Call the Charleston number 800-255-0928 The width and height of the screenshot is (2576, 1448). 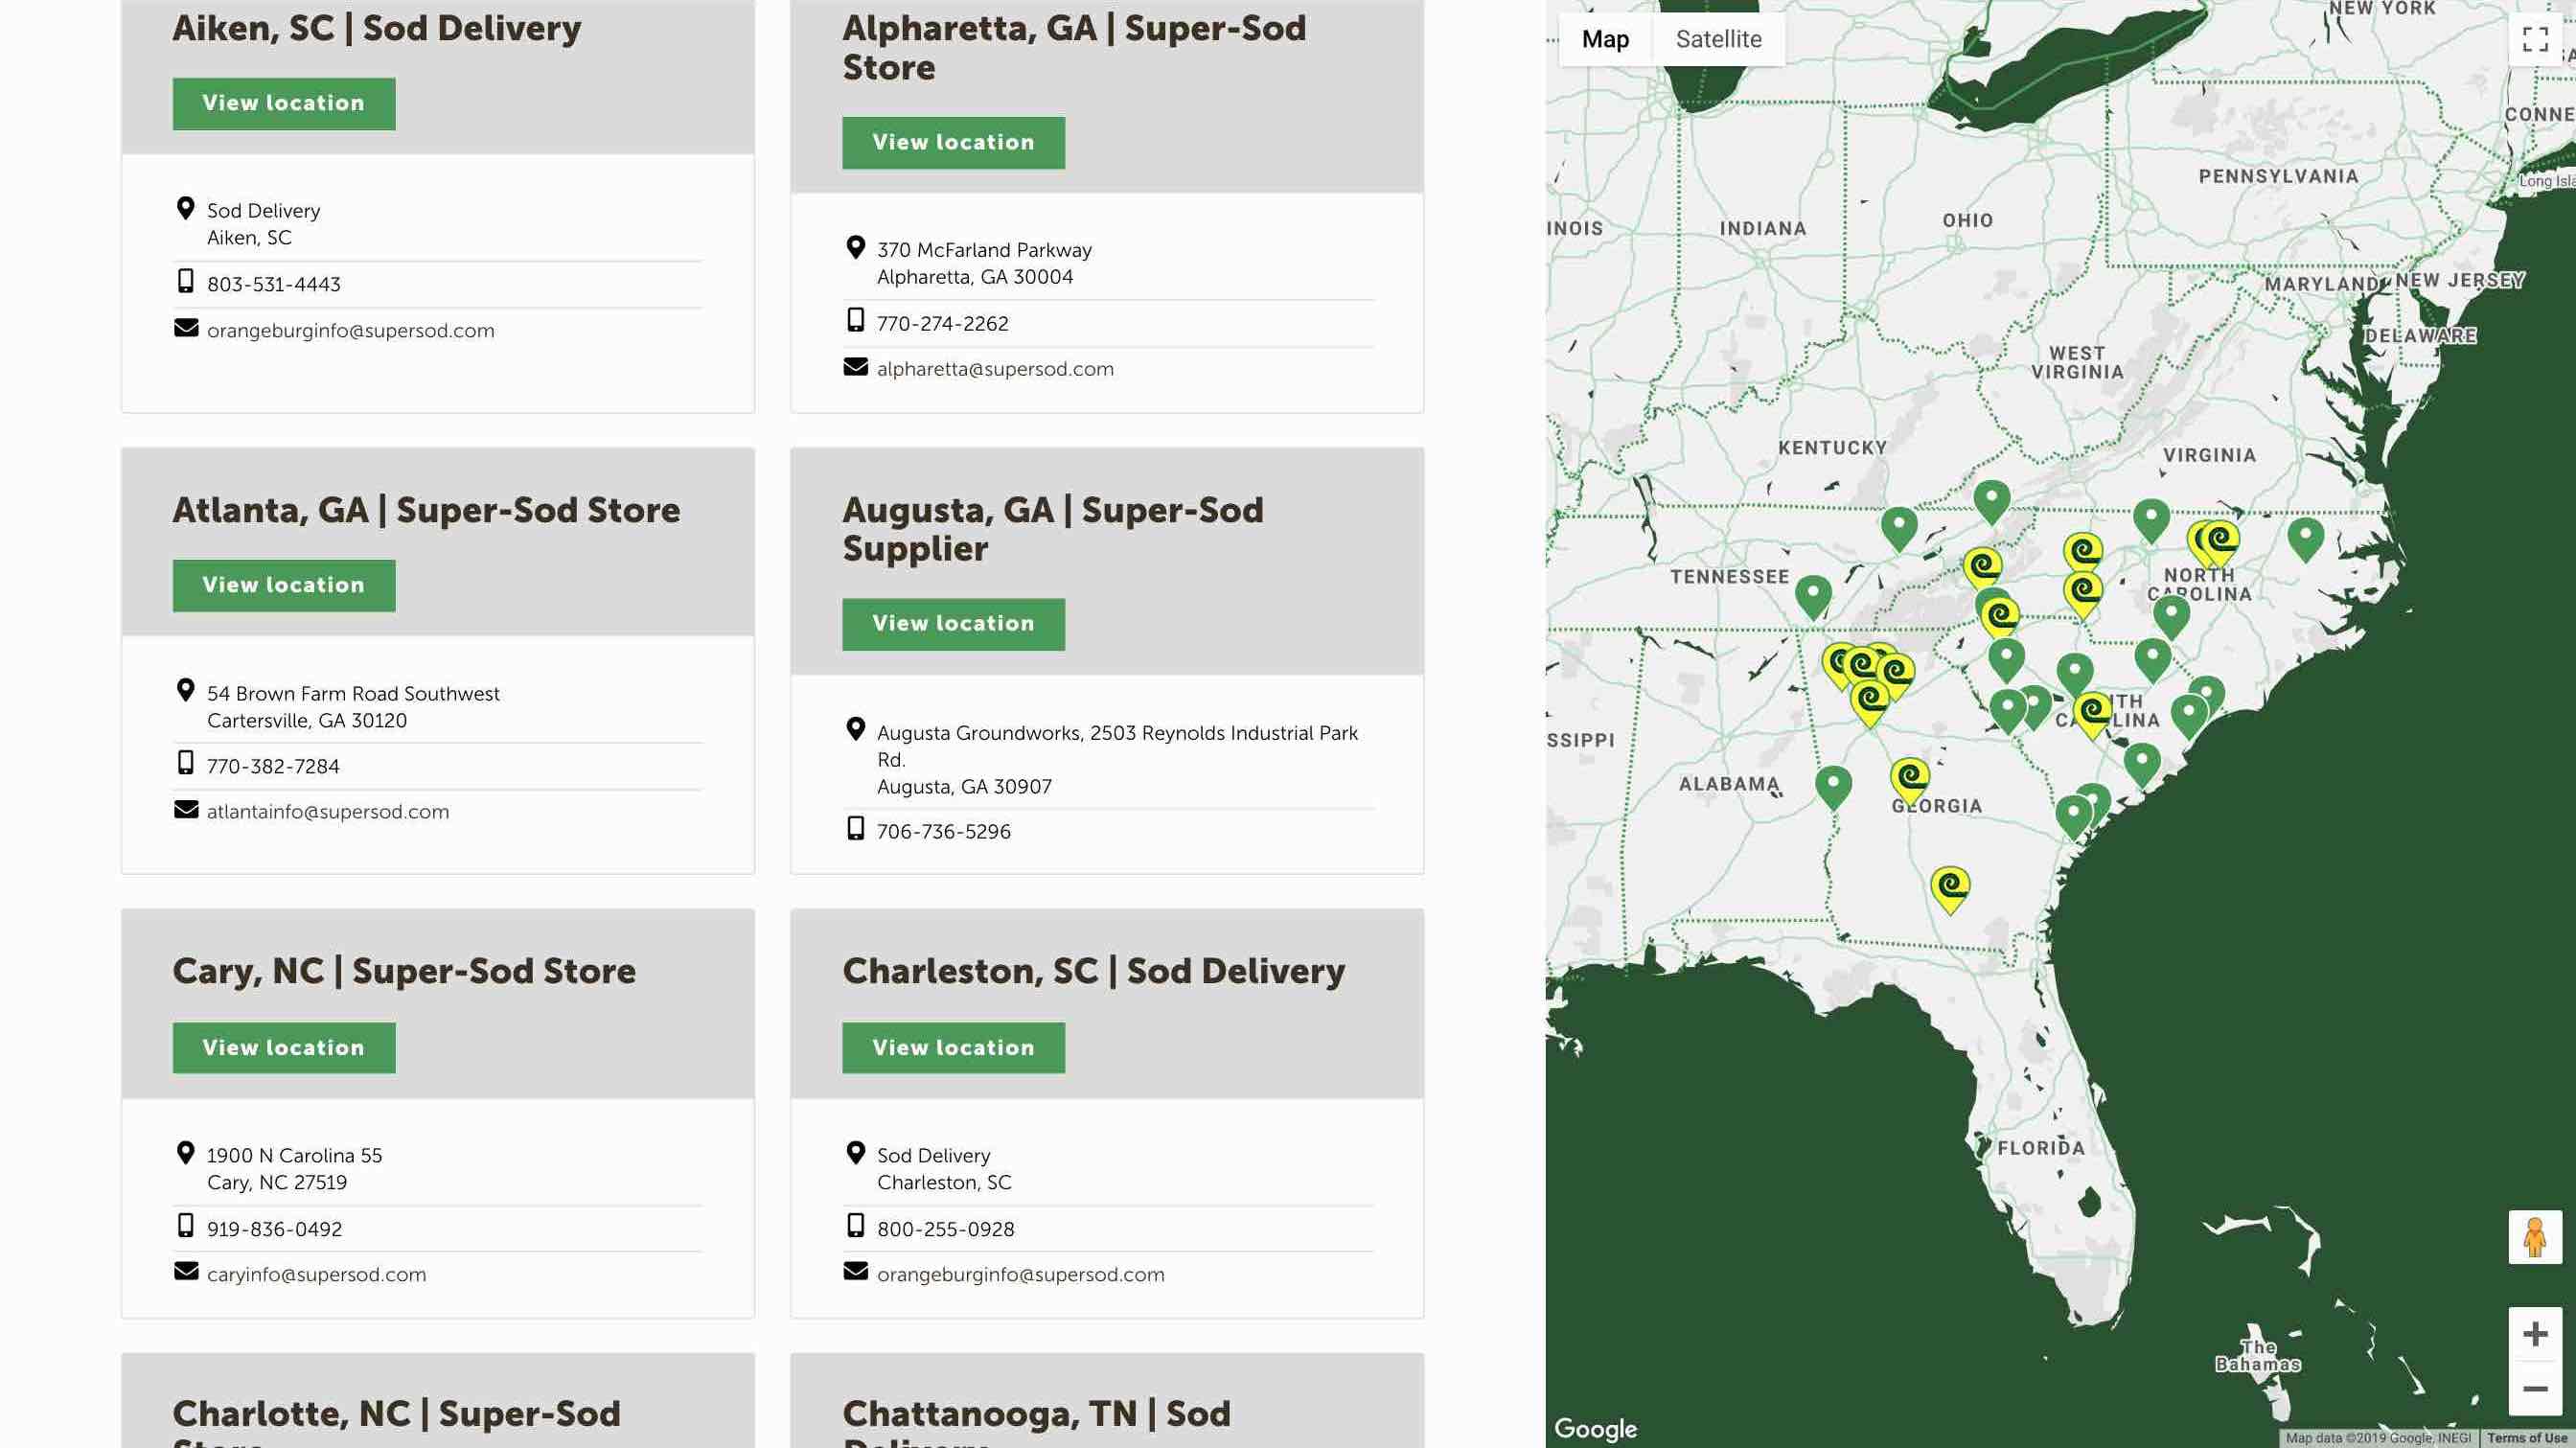pos(945,1229)
